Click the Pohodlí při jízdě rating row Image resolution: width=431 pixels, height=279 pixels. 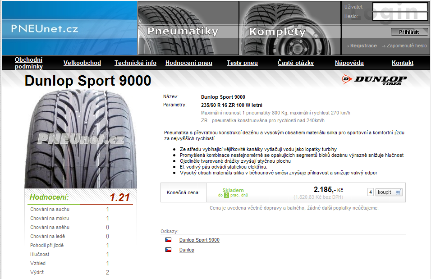click(x=70, y=245)
